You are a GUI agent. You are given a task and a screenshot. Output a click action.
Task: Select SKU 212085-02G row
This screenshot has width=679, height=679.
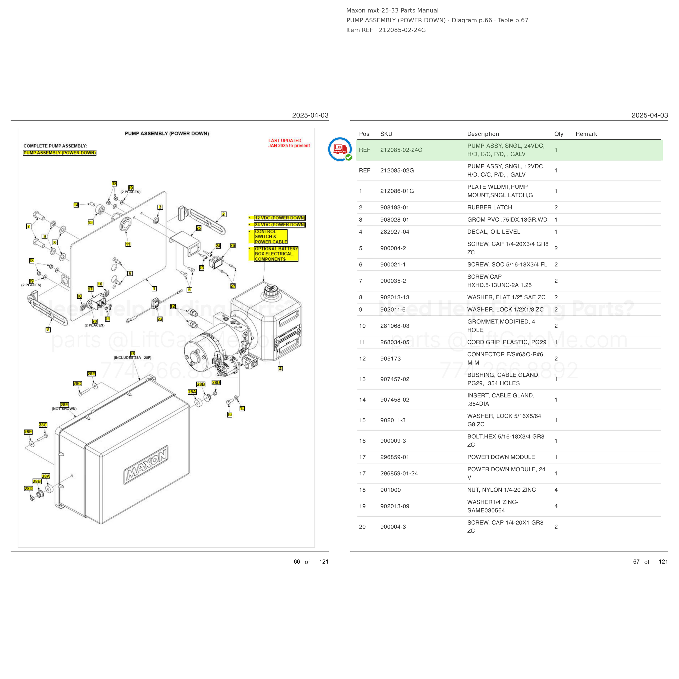pyautogui.click(x=509, y=171)
